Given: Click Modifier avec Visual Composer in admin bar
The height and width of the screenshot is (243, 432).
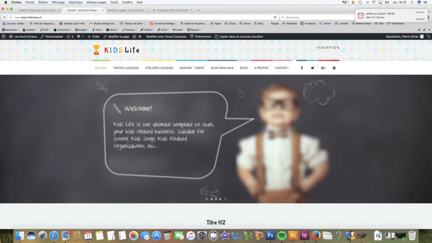Looking at the screenshot, I should pyautogui.click(x=166, y=36).
